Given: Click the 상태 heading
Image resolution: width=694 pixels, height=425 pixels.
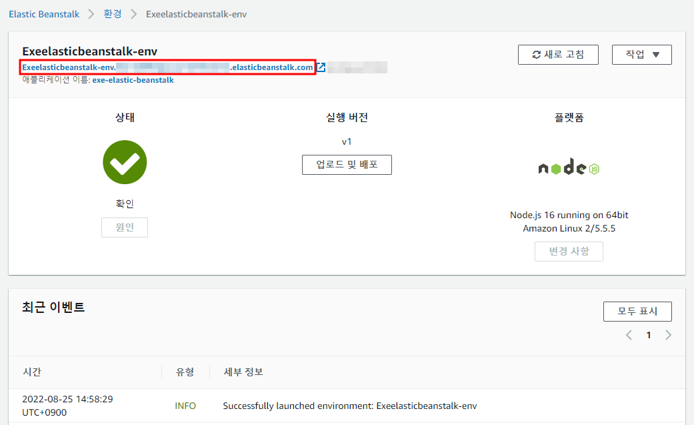Looking at the screenshot, I should tap(125, 117).
